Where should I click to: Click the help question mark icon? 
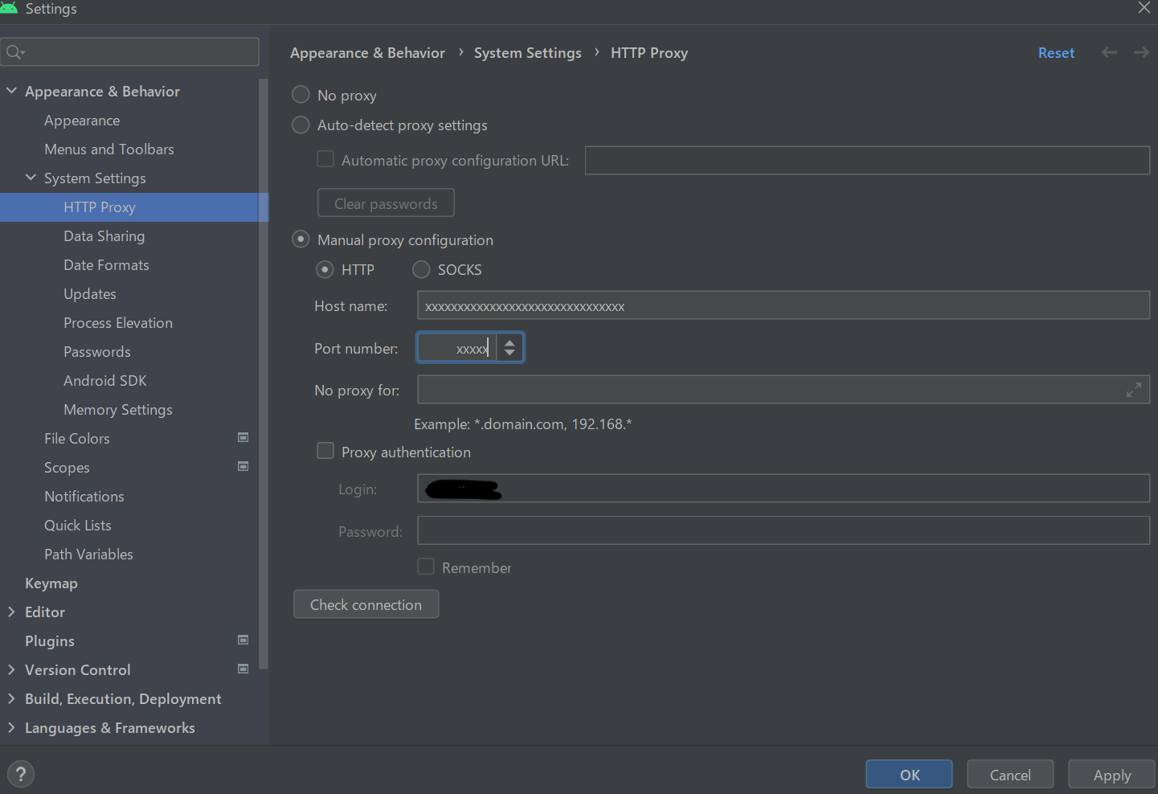click(20, 773)
